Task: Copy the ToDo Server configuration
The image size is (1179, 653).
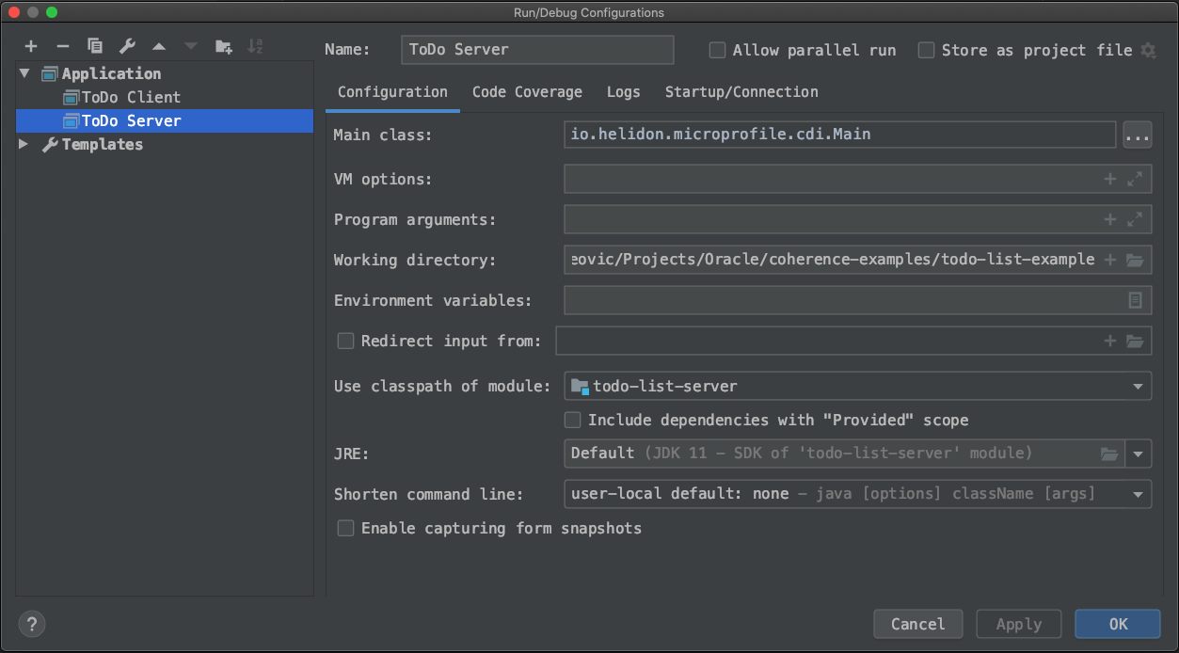Action: 94,45
